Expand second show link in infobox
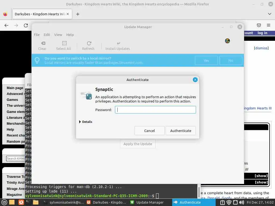The image size is (275, 206). 261,182
